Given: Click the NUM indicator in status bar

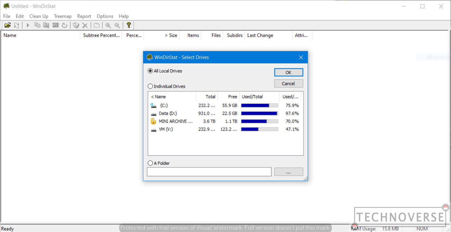Looking at the screenshot, I should (x=422, y=229).
